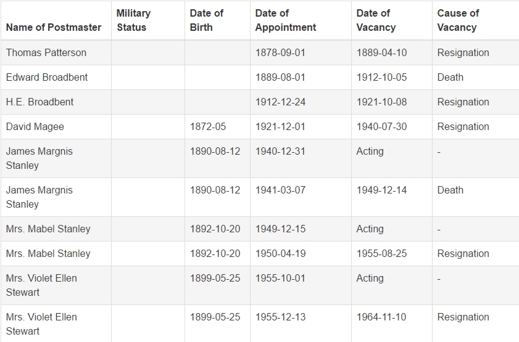This screenshot has height=342, width=519.
Task: Click Death cause in Edward Broadbent row
Action: (x=450, y=77)
